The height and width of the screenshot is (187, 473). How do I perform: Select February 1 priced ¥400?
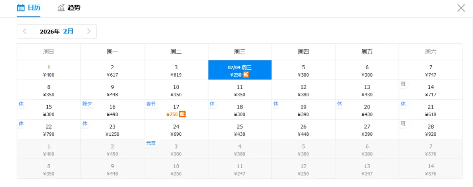click(49, 70)
